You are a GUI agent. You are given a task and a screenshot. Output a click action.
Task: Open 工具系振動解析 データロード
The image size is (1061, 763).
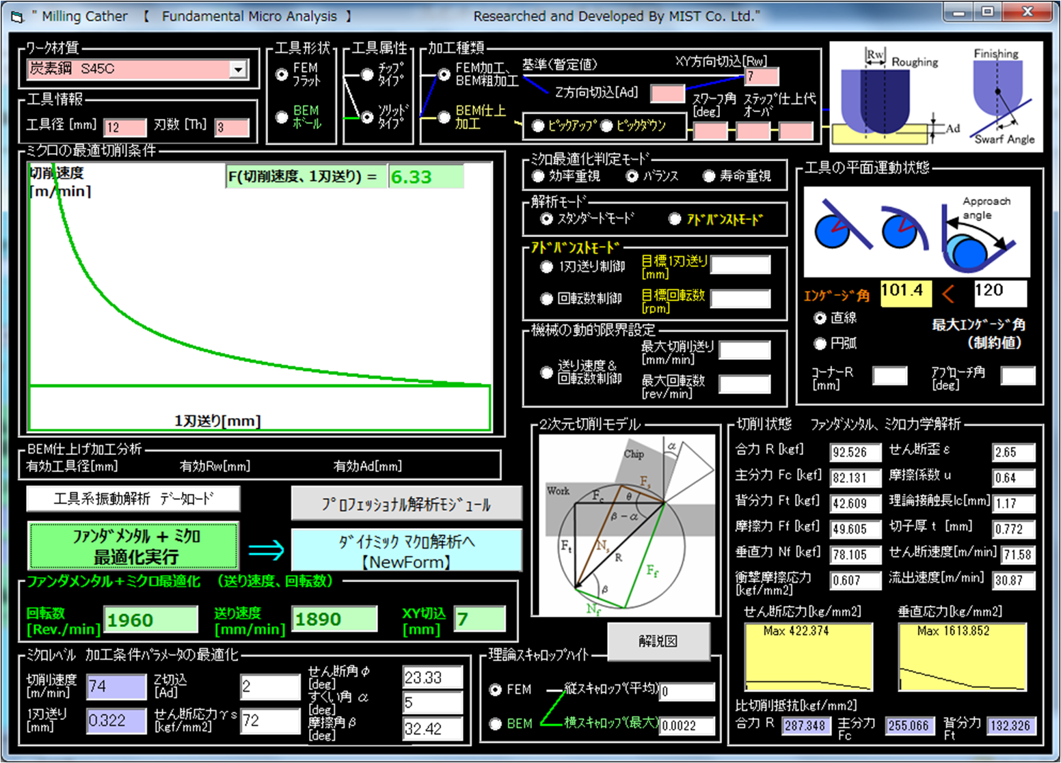click(x=133, y=499)
